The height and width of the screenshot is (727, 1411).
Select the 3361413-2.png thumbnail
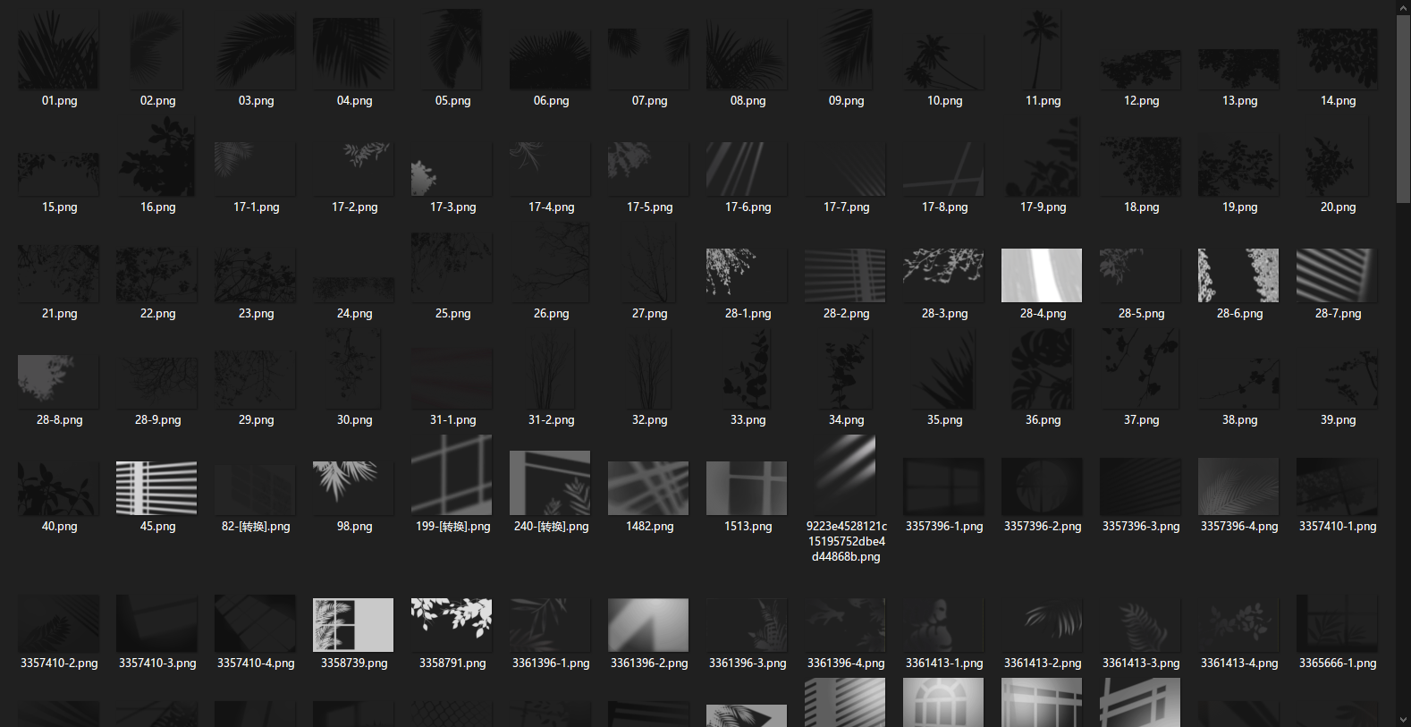tap(1043, 625)
